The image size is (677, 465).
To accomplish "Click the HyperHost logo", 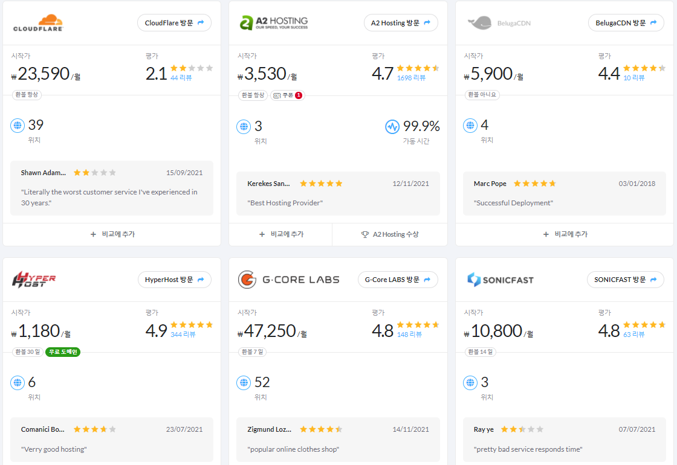I will [x=34, y=280].
